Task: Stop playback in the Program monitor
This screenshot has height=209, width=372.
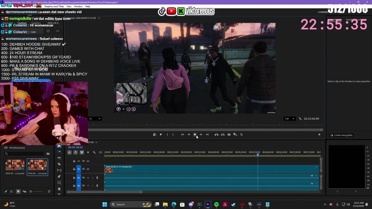Action: tap(195, 134)
